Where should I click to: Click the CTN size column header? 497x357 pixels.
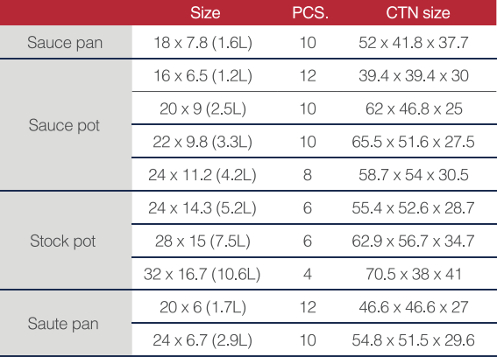(x=418, y=13)
